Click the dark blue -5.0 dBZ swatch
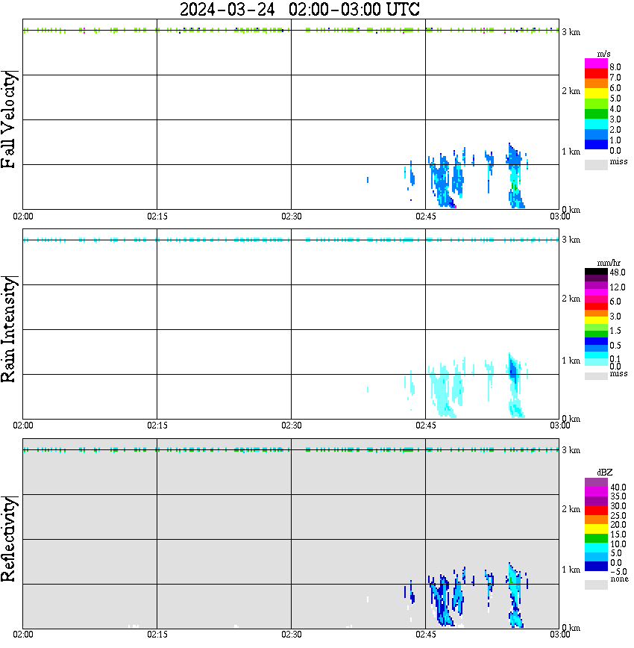 596,567
